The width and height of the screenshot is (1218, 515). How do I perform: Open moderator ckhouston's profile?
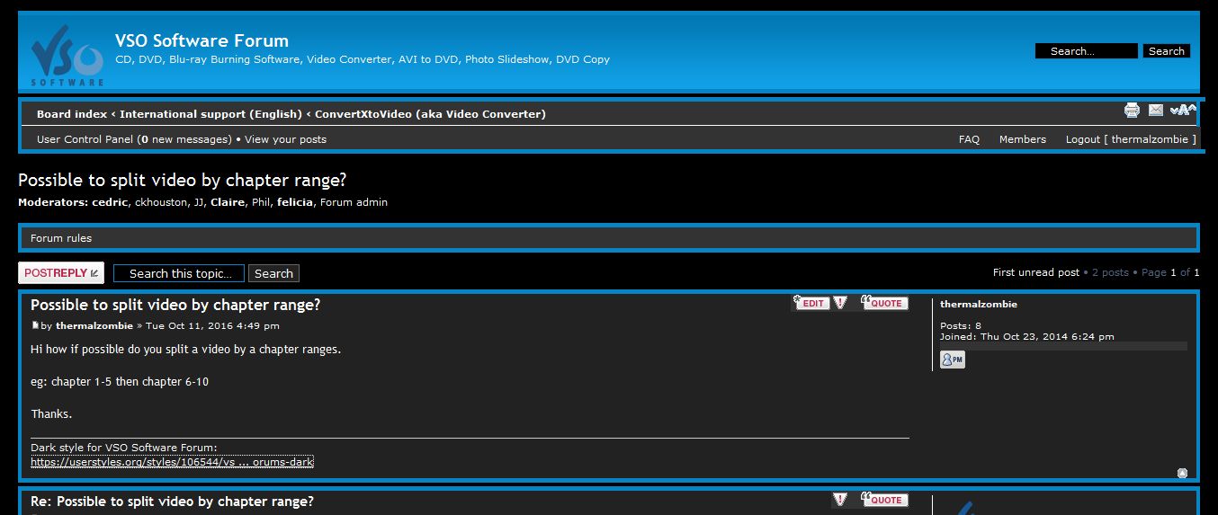pos(161,202)
